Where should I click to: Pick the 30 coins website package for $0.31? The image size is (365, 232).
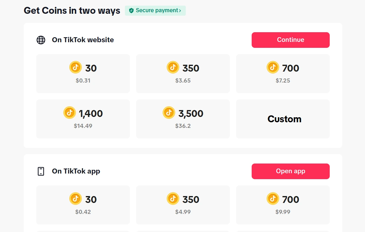[x=83, y=74]
